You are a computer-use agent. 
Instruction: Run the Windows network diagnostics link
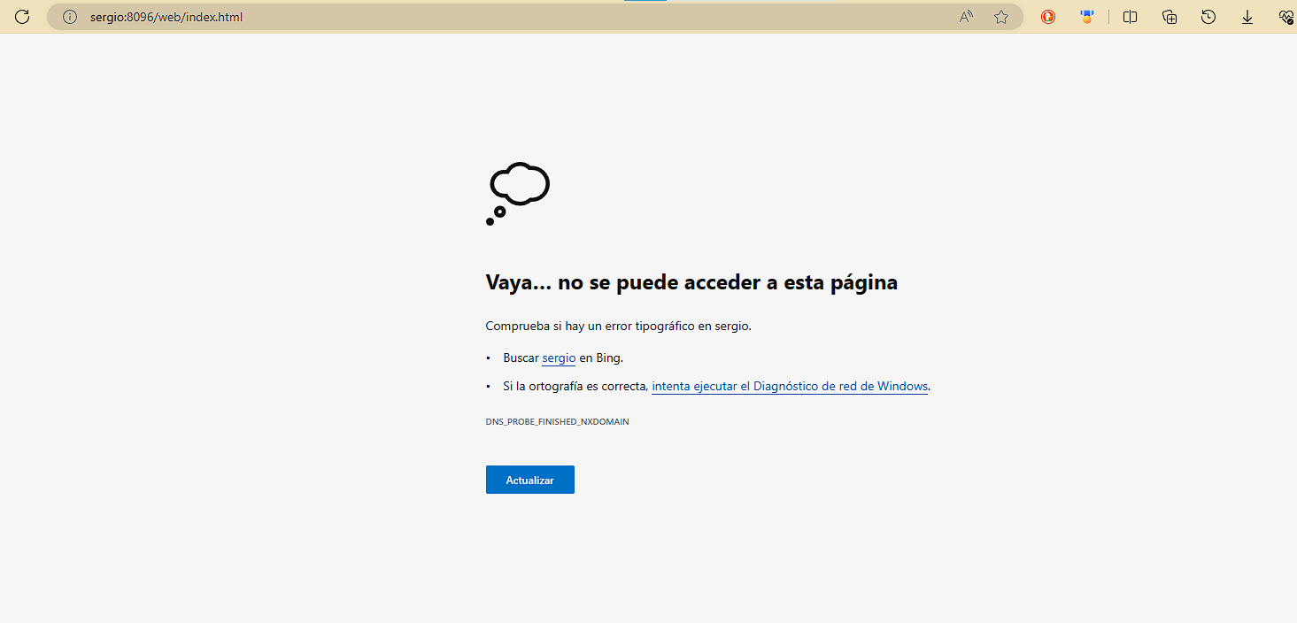click(x=790, y=387)
